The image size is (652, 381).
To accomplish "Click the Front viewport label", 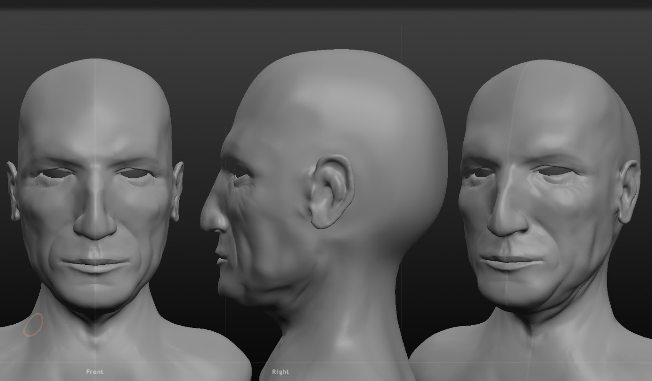I will click(94, 371).
